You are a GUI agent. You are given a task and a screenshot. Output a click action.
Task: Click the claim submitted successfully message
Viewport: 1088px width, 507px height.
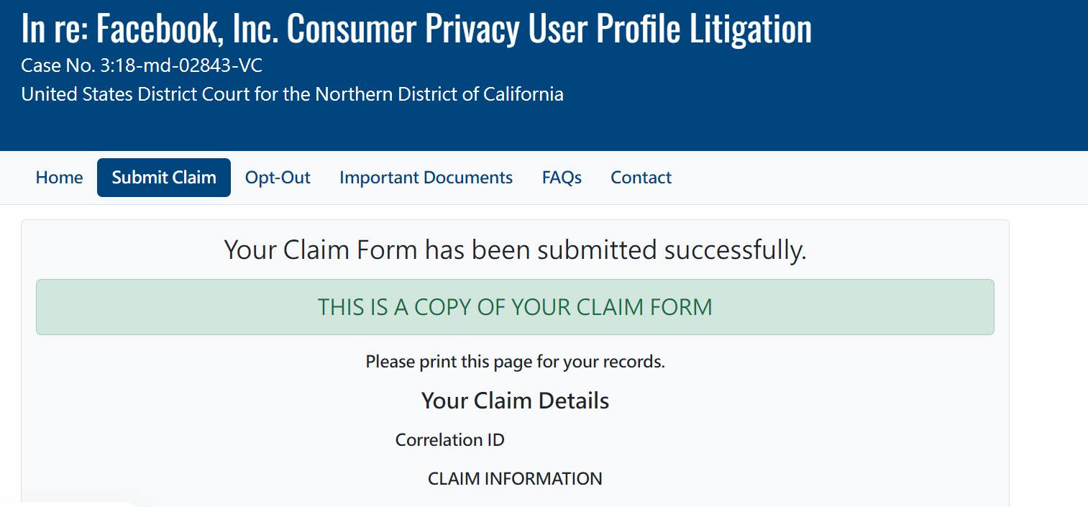pos(515,250)
